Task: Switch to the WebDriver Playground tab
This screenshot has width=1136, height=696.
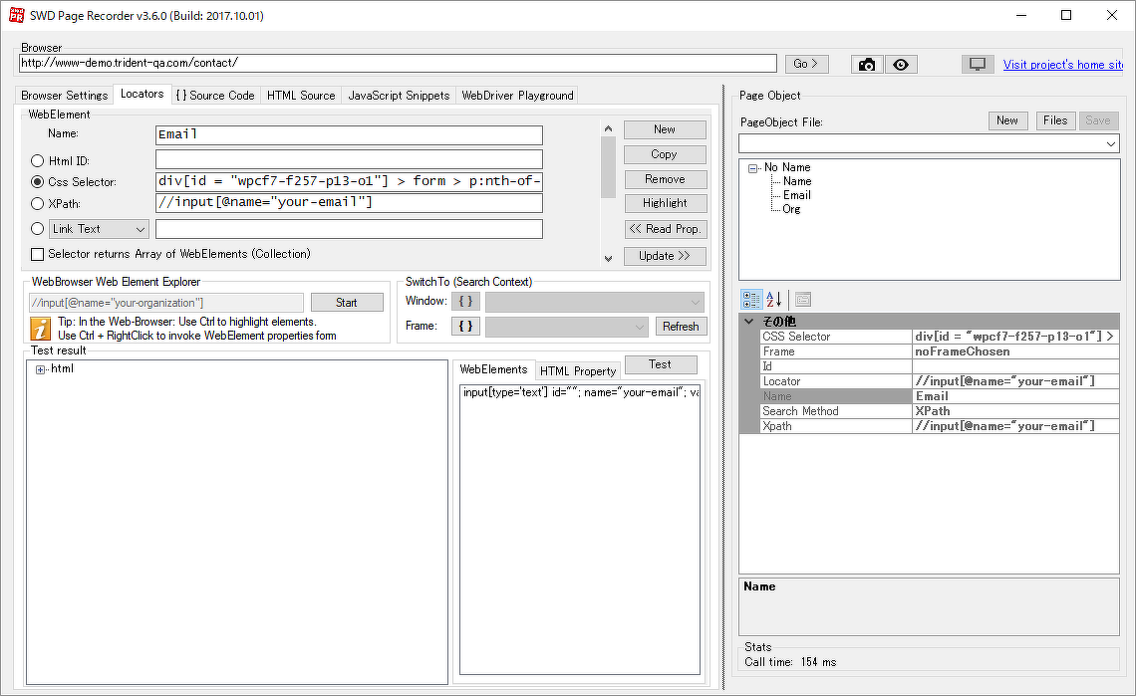Action: (x=517, y=95)
